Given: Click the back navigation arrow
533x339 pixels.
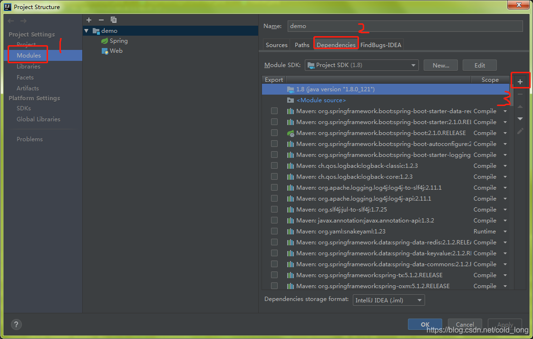Looking at the screenshot, I should pos(11,21).
